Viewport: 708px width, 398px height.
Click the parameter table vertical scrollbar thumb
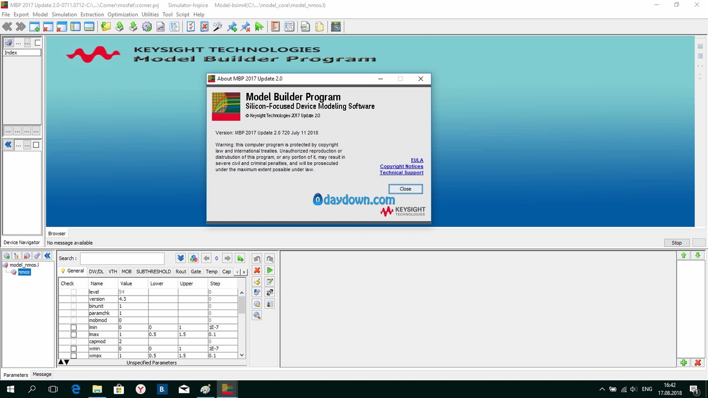[x=242, y=305]
